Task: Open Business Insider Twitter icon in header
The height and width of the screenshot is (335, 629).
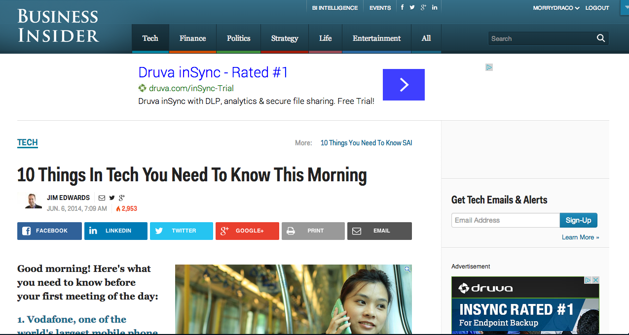Action: pyautogui.click(x=412, y=7)
